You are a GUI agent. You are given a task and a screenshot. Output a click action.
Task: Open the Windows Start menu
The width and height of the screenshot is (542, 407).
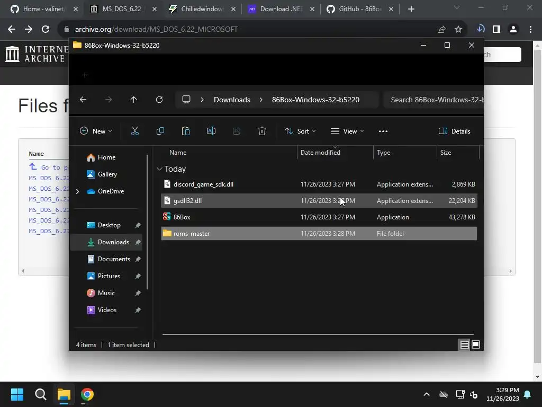pos(17,394)
